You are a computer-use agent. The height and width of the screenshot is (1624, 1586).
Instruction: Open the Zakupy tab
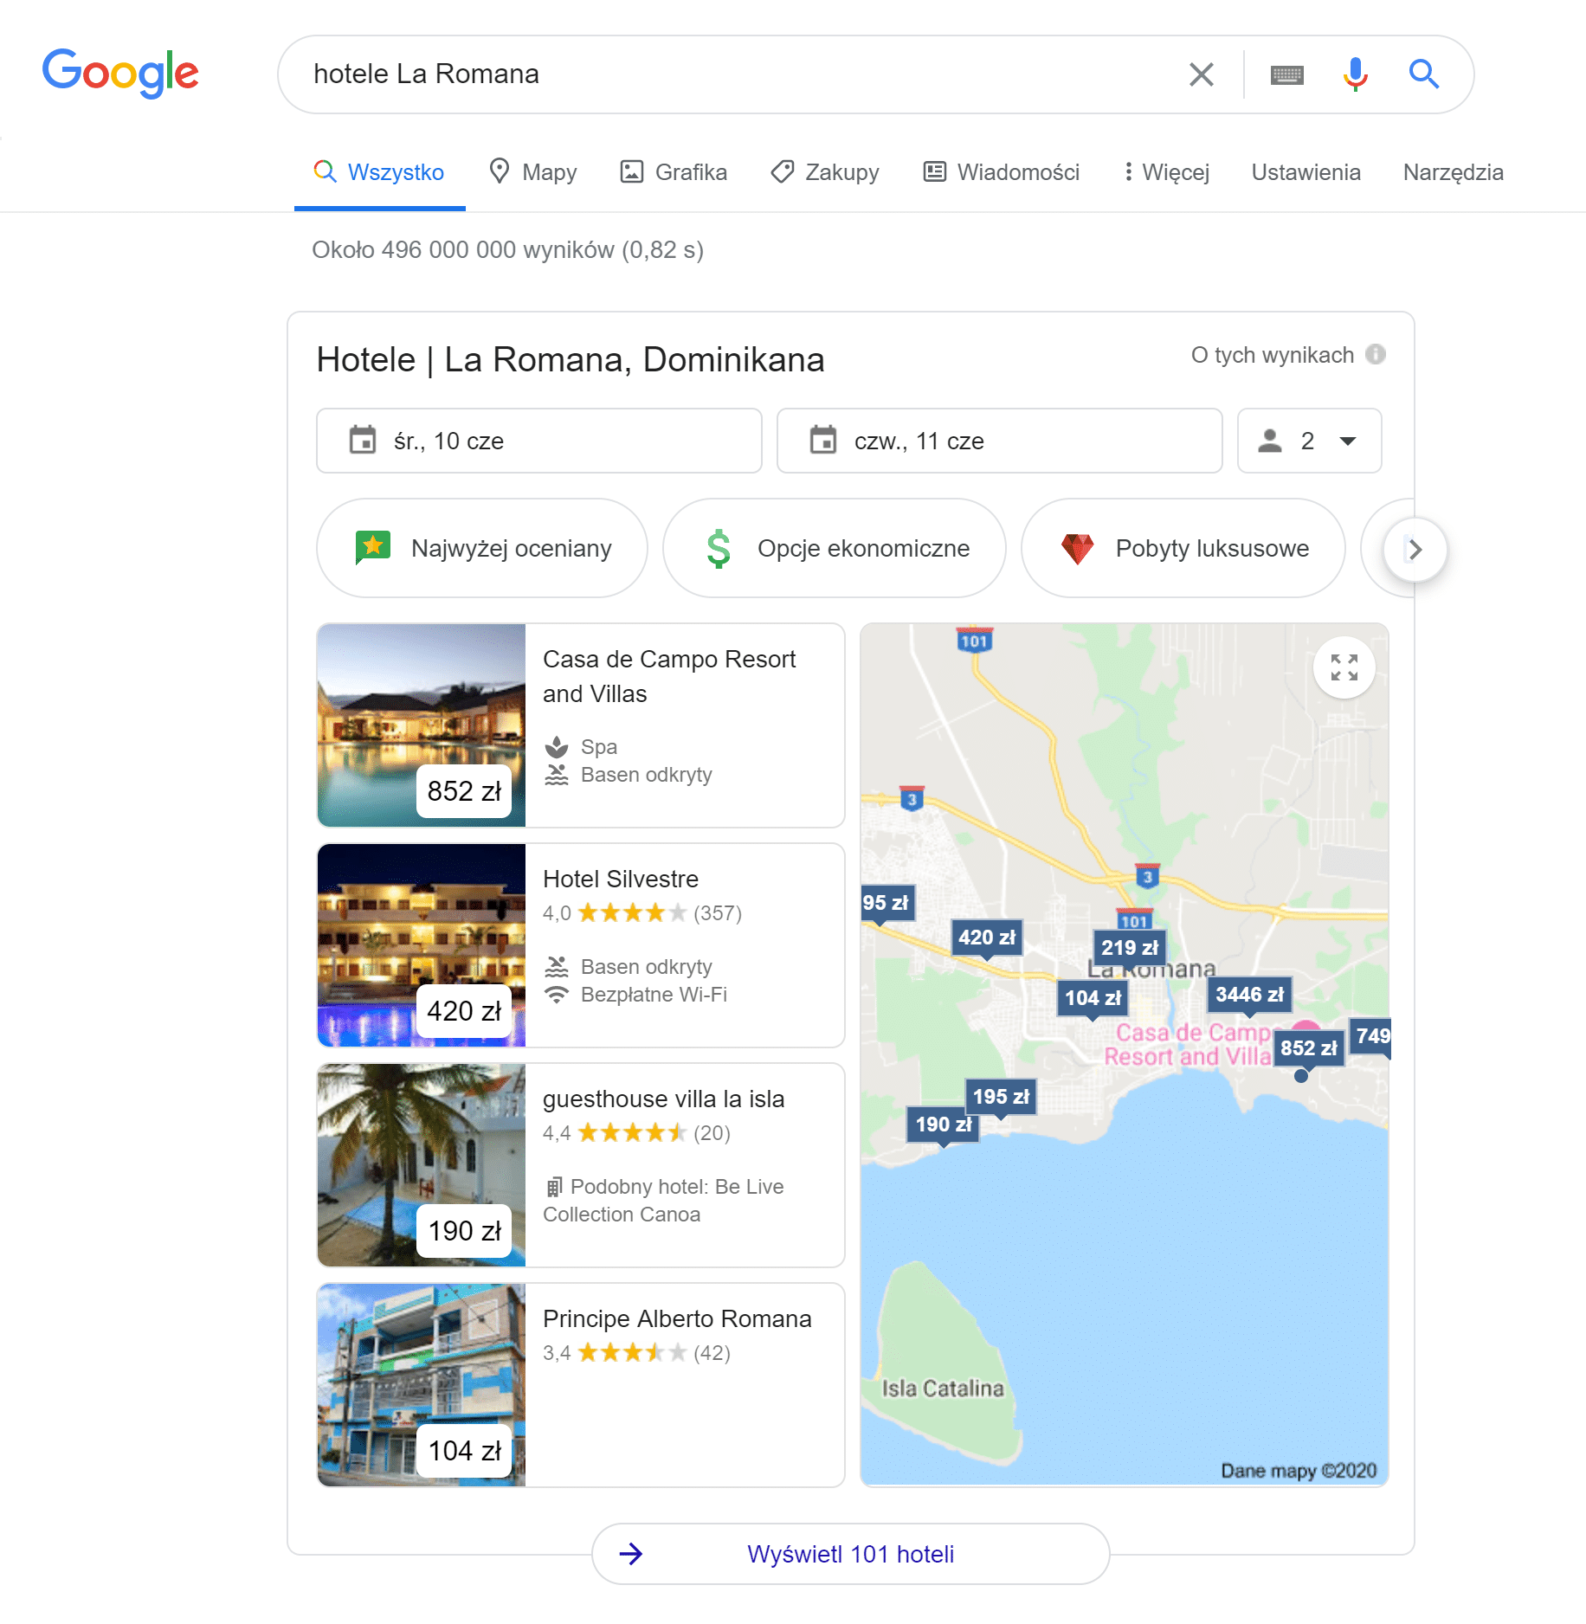pos(825,172)
